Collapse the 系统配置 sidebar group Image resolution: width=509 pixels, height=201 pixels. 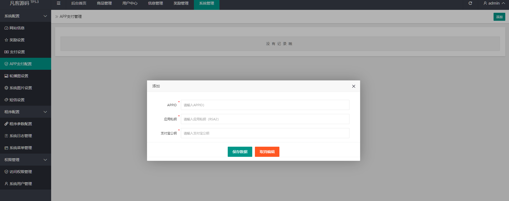(26, 16)
